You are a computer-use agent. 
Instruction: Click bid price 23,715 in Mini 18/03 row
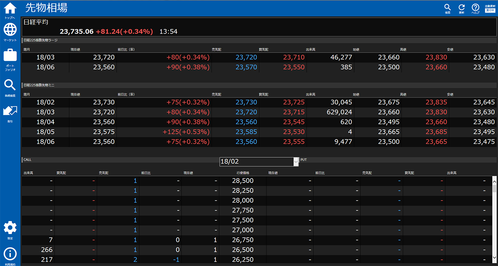point(294,112)
